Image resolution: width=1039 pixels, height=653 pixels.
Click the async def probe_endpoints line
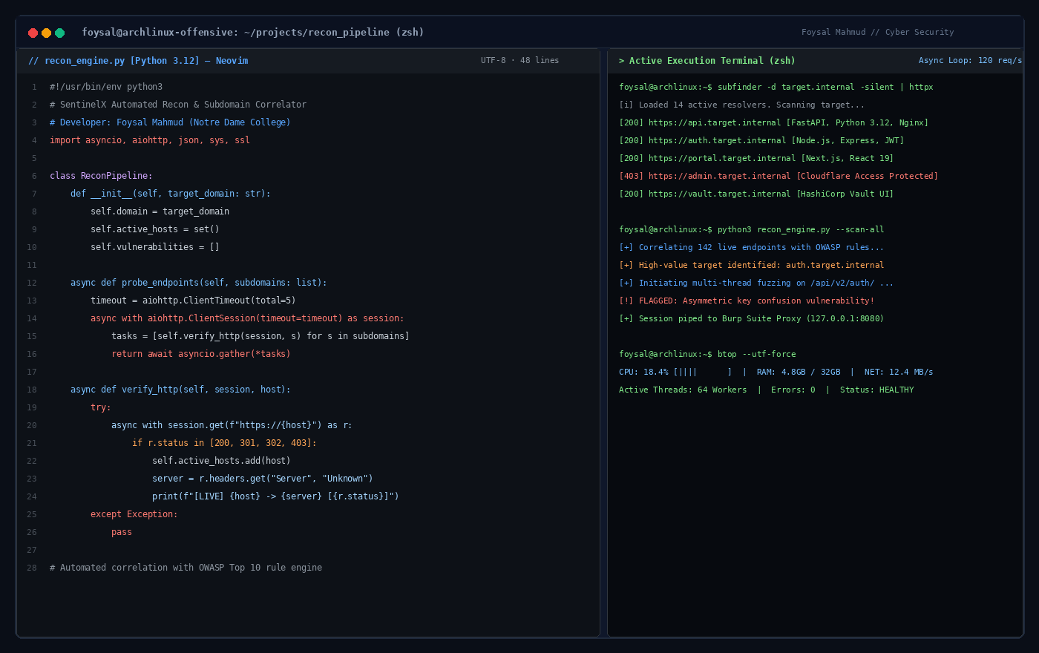(x=199, y=283)
